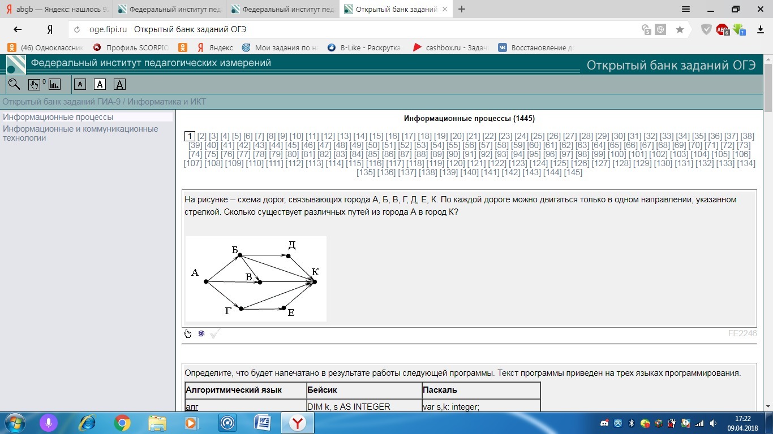This screenshot has height=434, width=773.
Task: Open the site search magnifier tool
Action: coord(14,84)
